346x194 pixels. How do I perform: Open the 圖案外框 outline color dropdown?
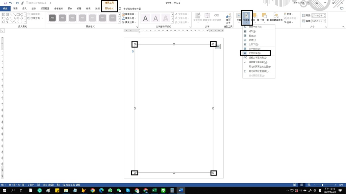pos(129,18)
